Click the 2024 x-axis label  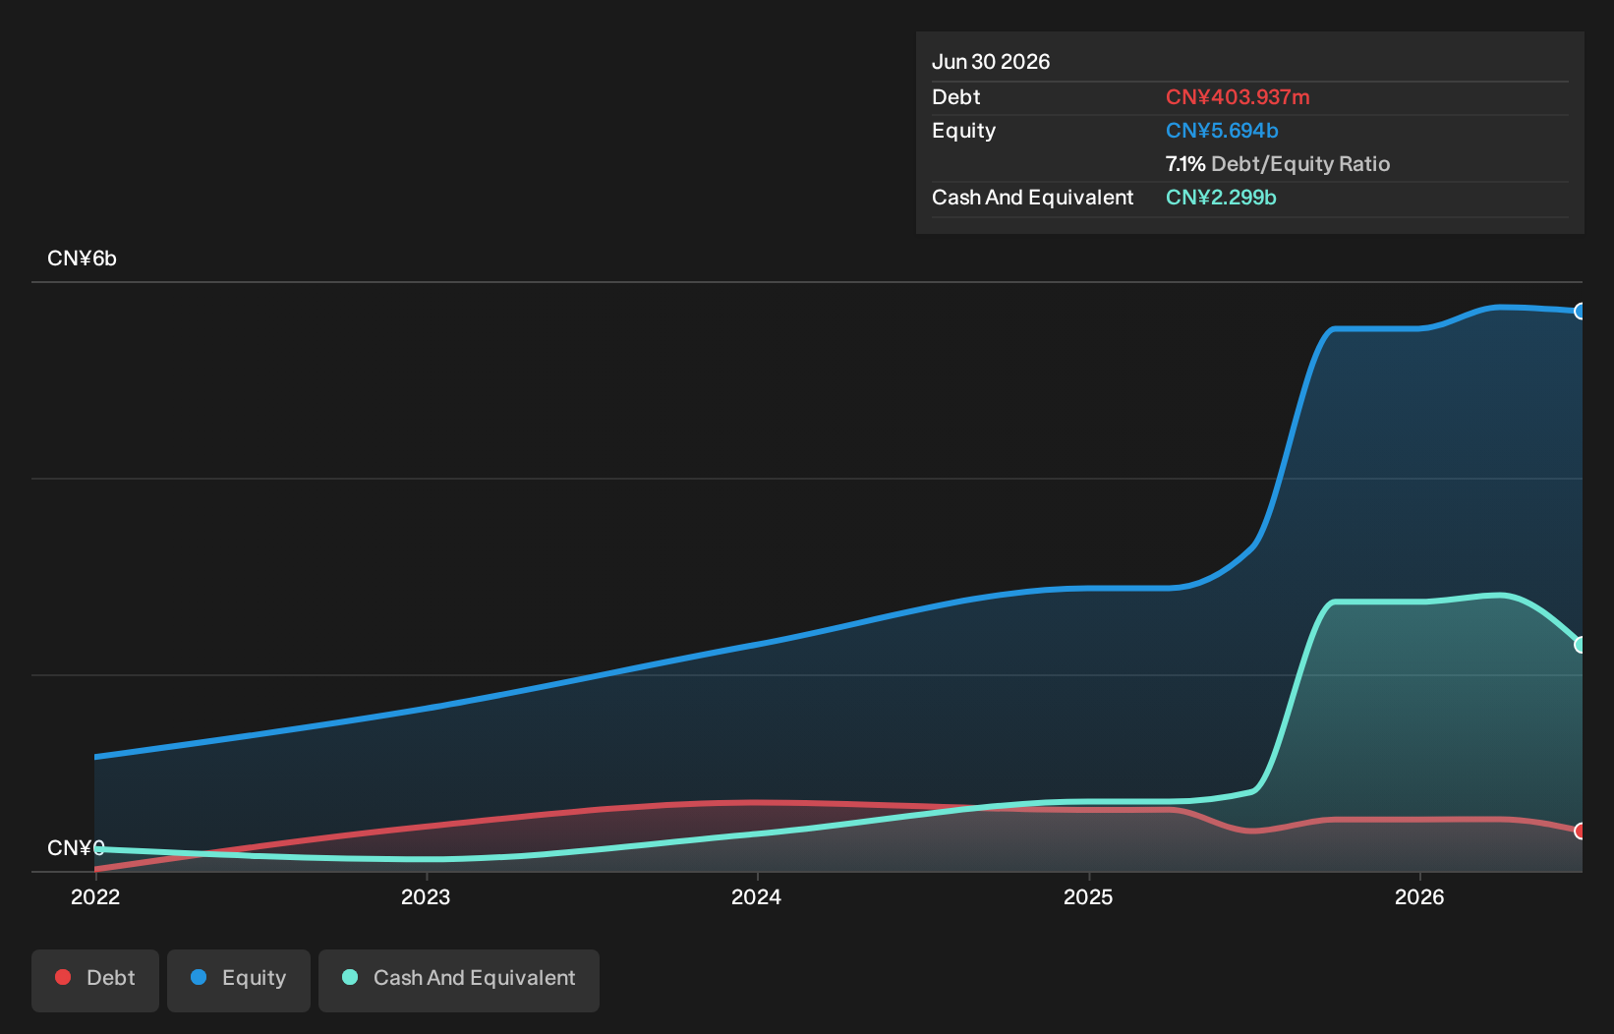757,896
